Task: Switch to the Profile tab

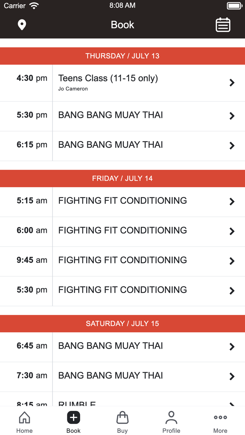Action: pyautogui.click(x=171, y=421)
